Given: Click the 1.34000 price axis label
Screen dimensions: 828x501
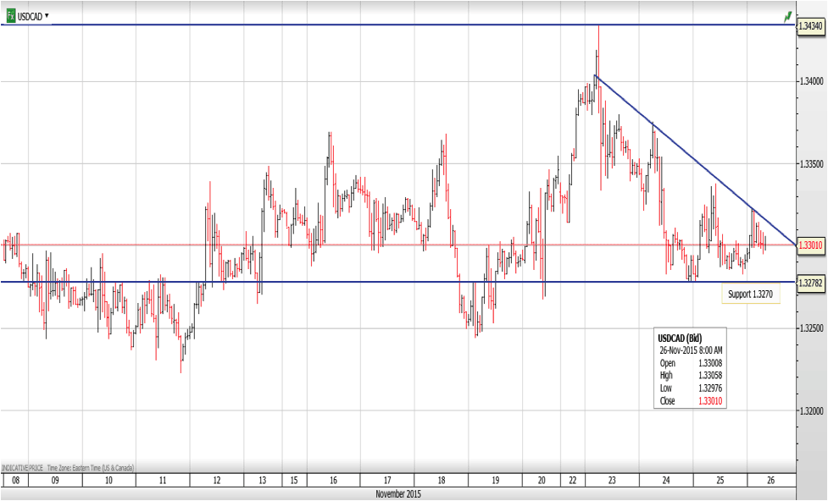Looking at the screenshot, I should pyautogui.click(x=810, y=81).
